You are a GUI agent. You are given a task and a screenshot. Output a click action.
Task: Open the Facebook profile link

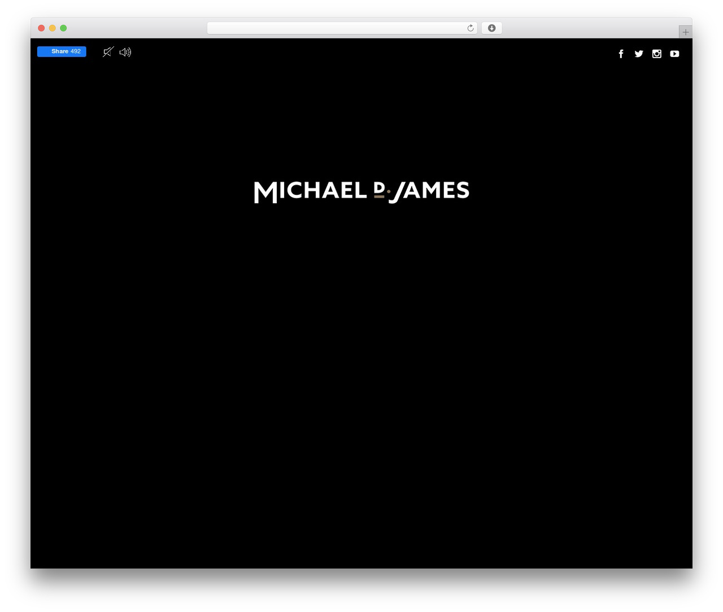click(621, 54)
